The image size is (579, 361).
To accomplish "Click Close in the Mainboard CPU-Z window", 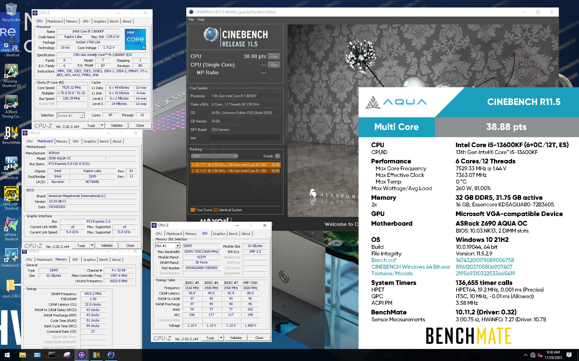I will click(x=130, y=245).
